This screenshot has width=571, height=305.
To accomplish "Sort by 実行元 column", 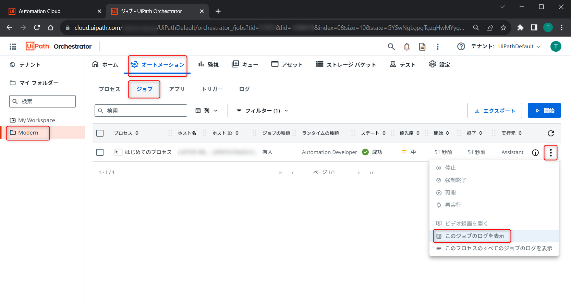I will point(512,133).
